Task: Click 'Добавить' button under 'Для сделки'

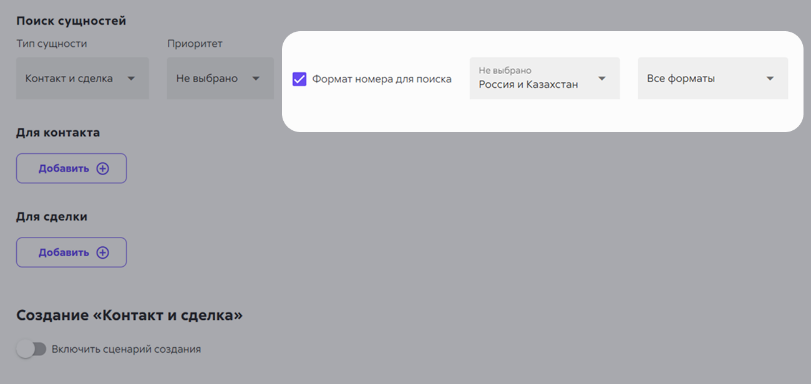Action: click(72, 252)
